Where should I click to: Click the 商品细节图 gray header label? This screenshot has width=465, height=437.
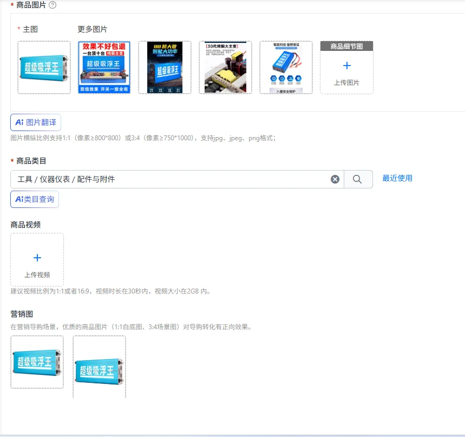(x=346, y=46)
